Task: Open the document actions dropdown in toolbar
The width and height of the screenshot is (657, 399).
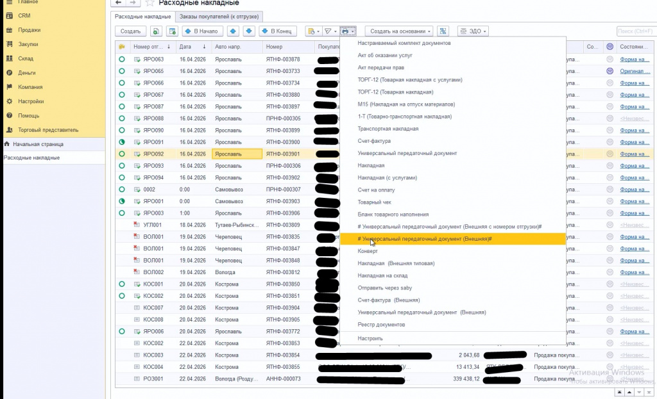Action: point(313,31)
